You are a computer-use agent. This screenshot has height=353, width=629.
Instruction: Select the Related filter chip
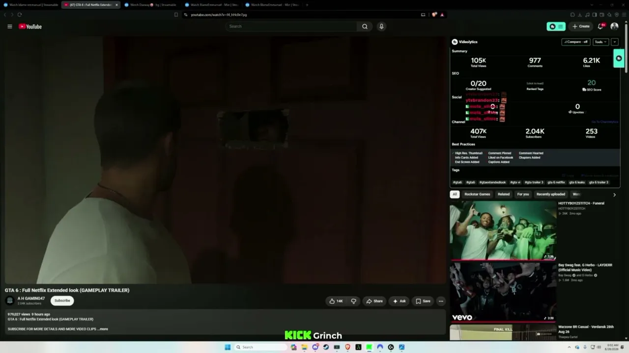point(504,194)
